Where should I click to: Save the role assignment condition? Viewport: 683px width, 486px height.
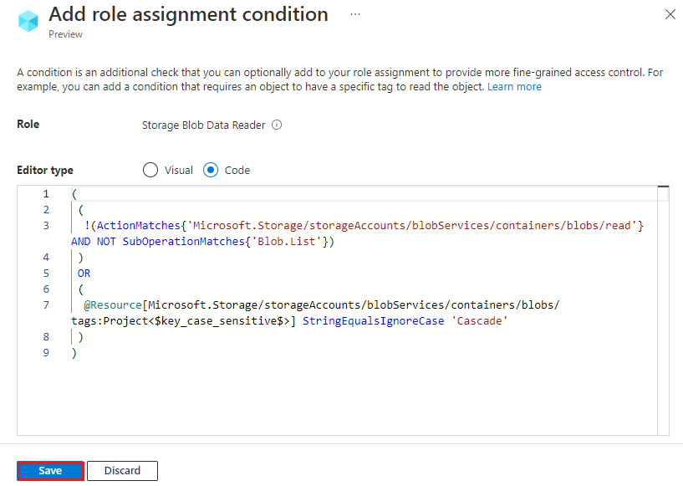coord(49,470)
